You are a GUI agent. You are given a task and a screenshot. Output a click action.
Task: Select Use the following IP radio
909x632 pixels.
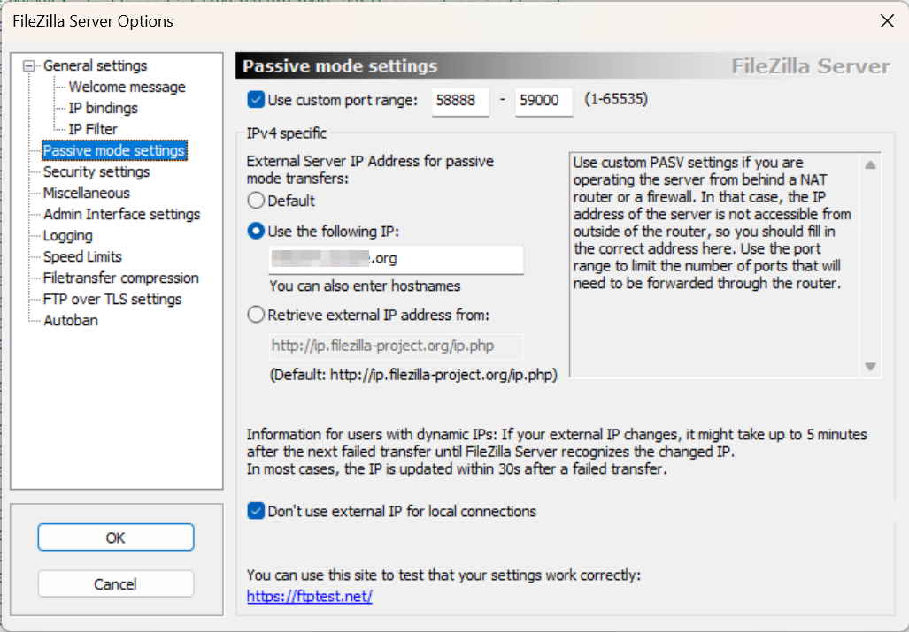(256, 232)
